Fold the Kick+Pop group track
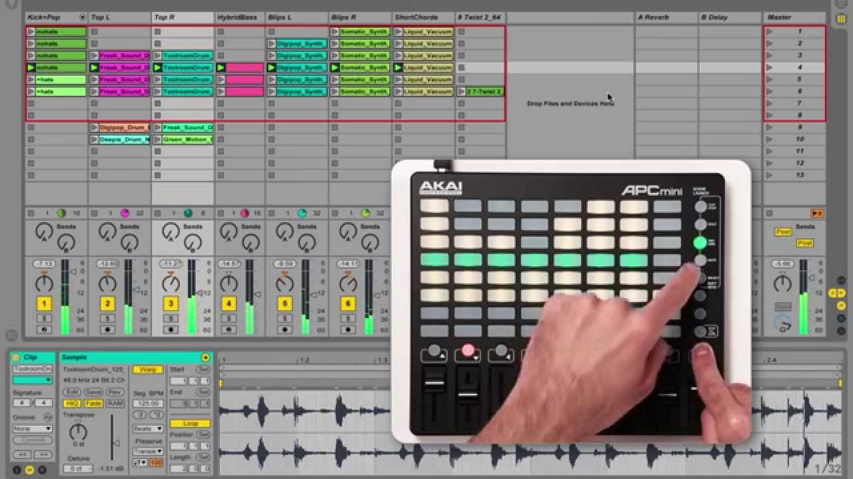 pos(82,17)
